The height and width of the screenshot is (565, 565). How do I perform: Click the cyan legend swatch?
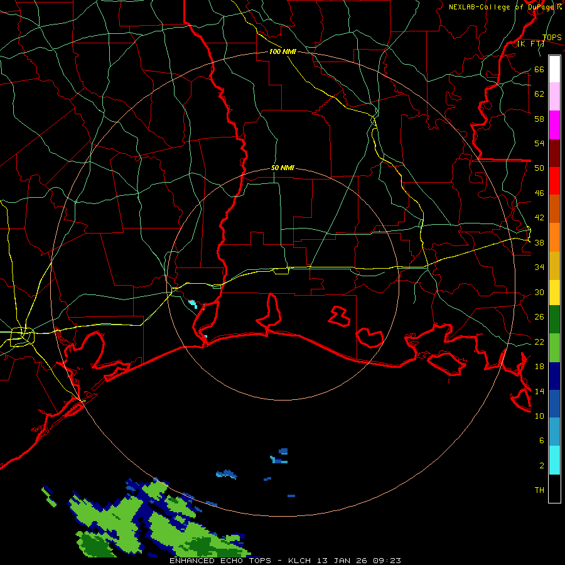554,460
